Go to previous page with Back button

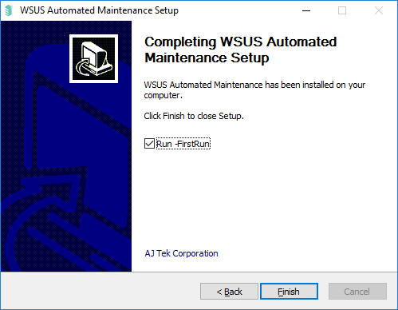coord(229,292)
